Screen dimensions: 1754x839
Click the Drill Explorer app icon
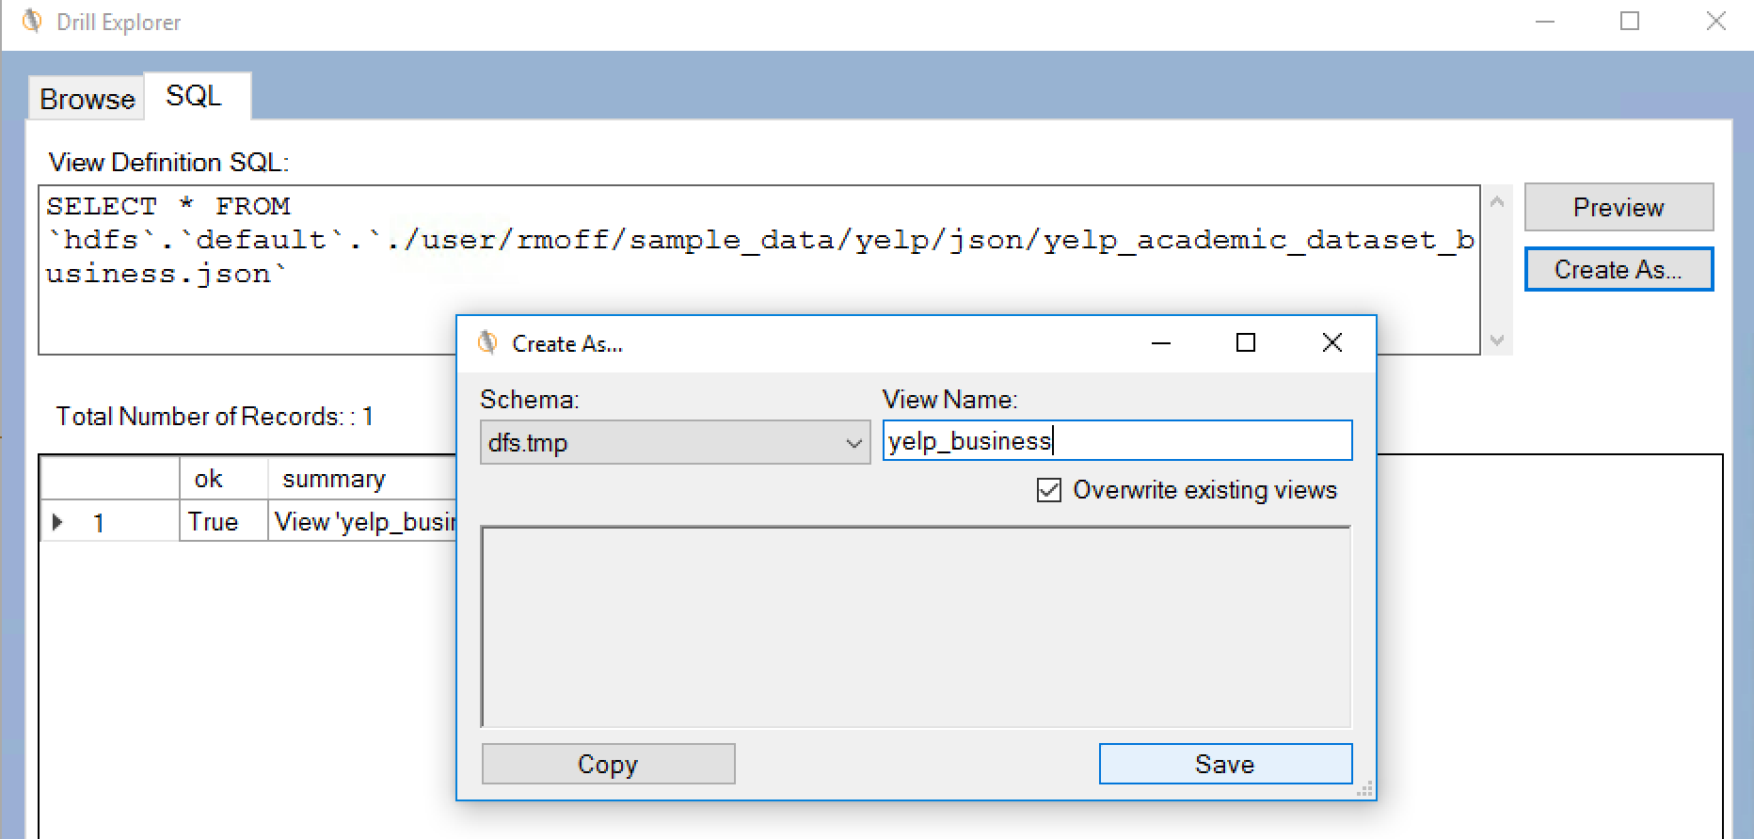pos(32,21)
